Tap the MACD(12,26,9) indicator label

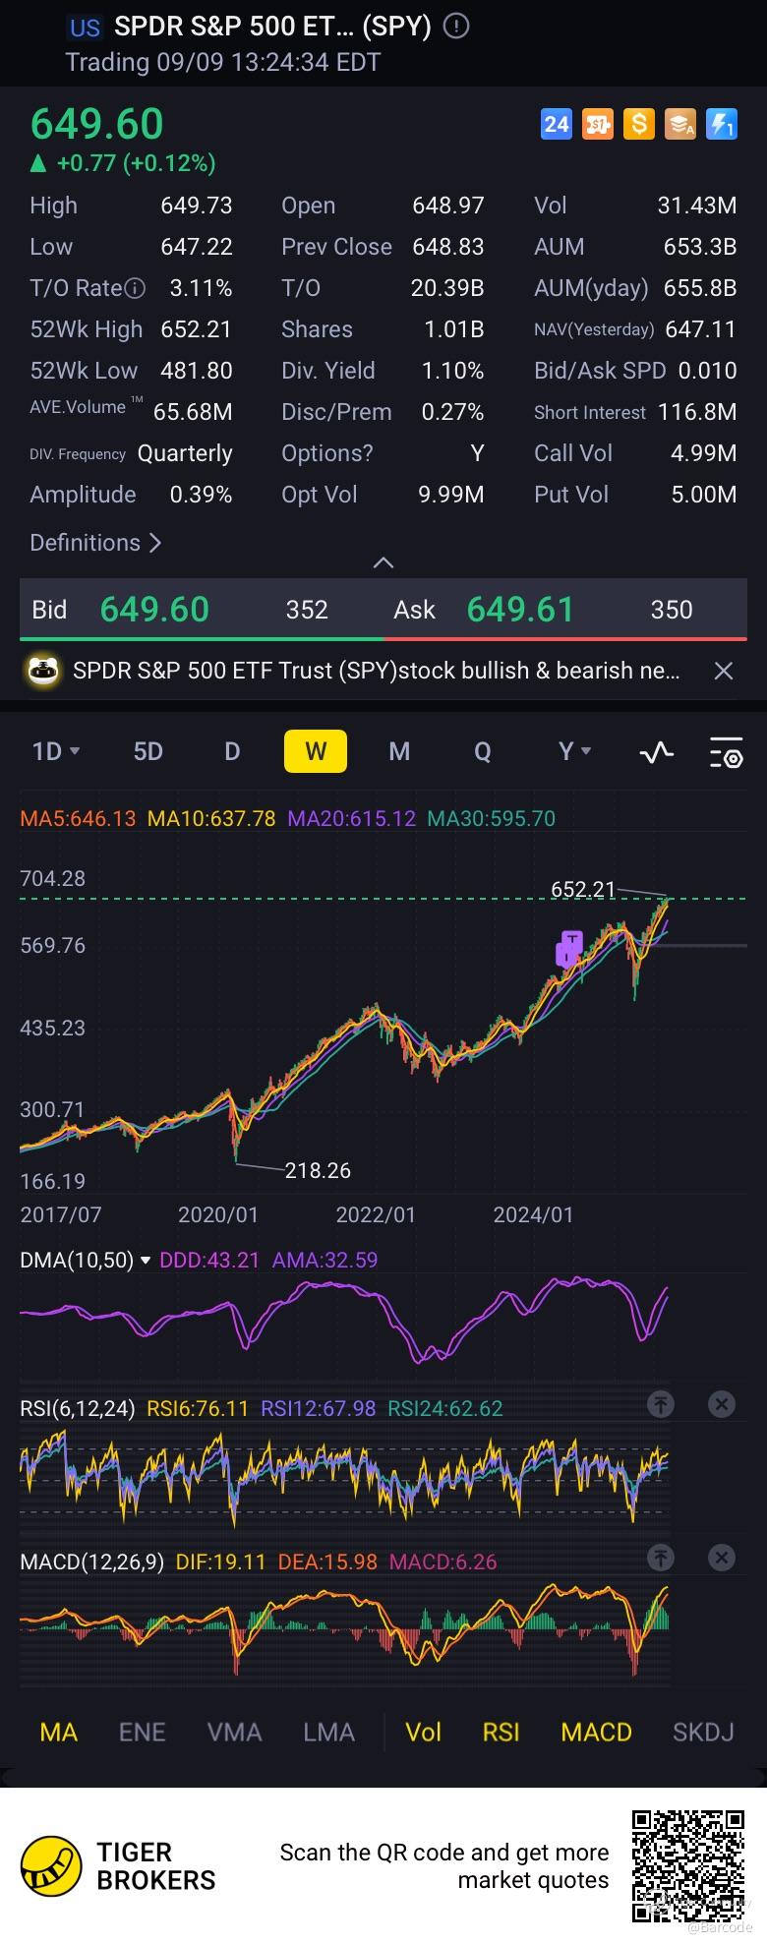pyautogui.click(x=92, y=1562)
